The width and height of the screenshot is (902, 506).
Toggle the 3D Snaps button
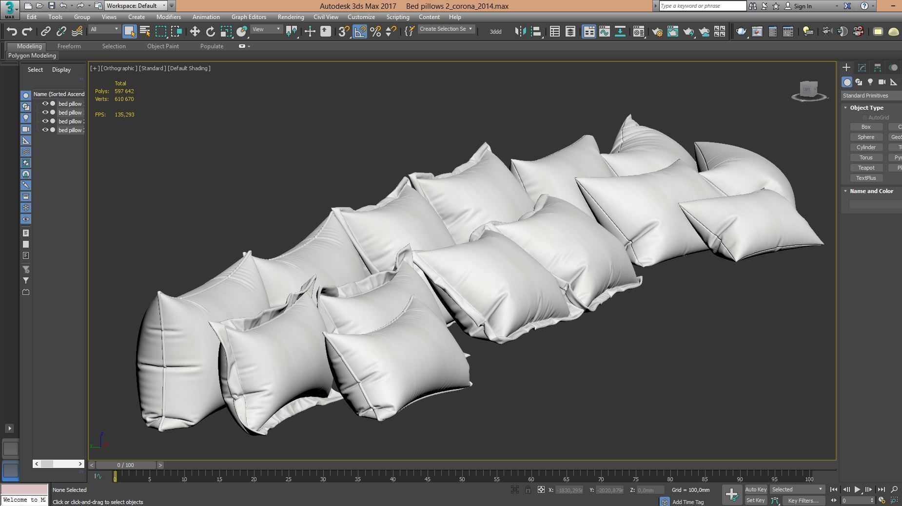(344, 32)
